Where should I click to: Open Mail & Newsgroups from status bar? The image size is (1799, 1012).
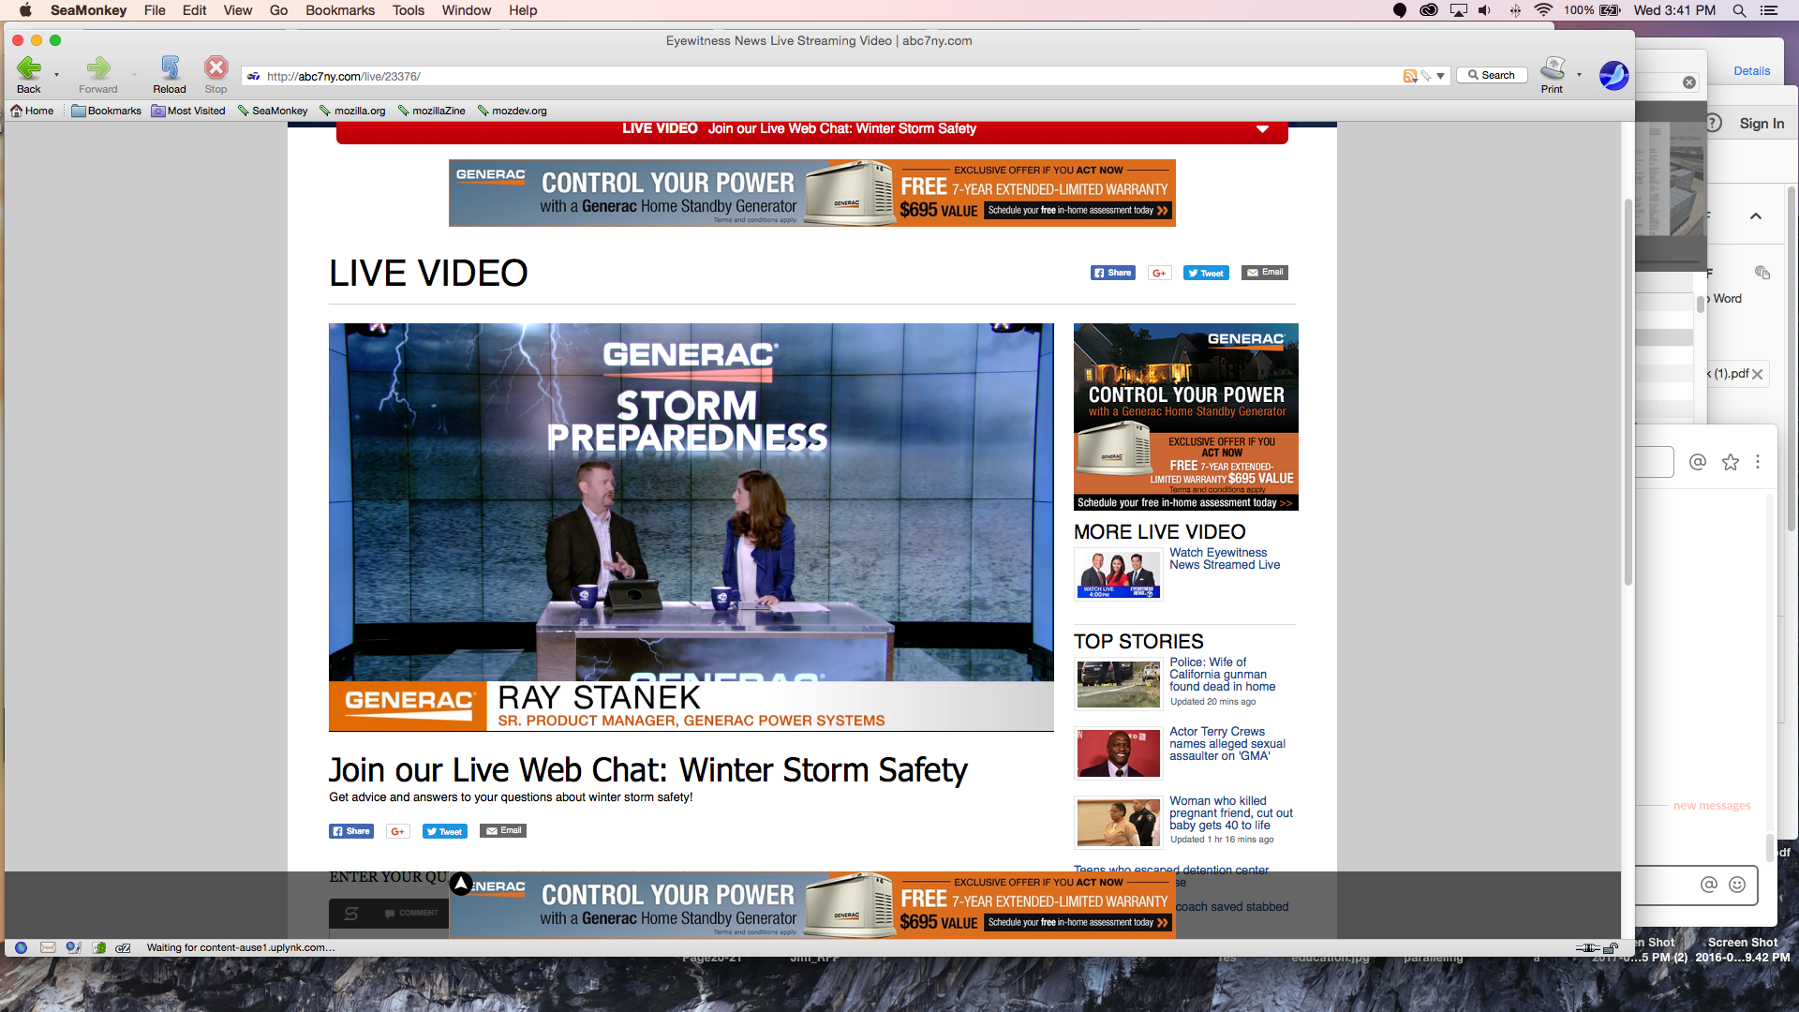pos(48,947)
